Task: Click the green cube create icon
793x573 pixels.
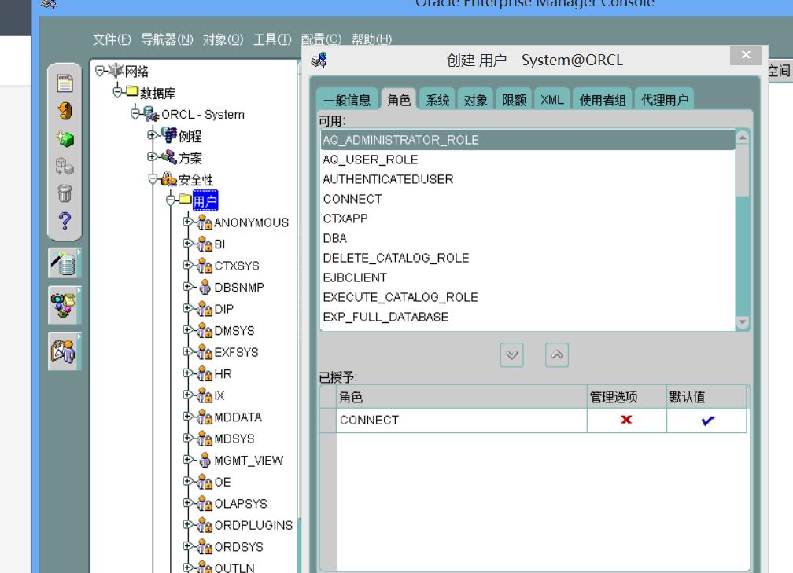Action: (x=65, y=138)
